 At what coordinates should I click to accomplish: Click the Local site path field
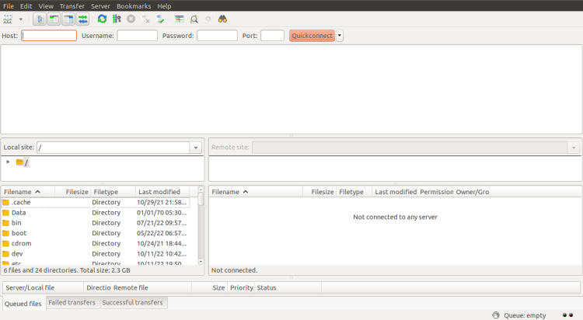[113, 148]
